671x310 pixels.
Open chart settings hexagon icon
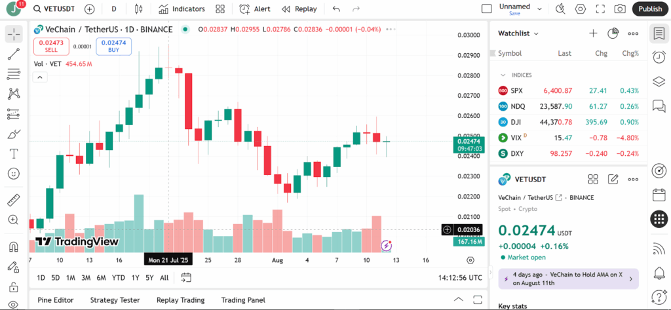point(580,9)
